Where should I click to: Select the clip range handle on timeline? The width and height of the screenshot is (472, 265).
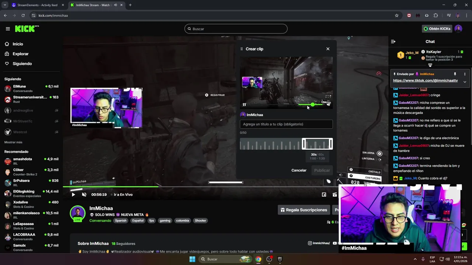pos(317,144)
